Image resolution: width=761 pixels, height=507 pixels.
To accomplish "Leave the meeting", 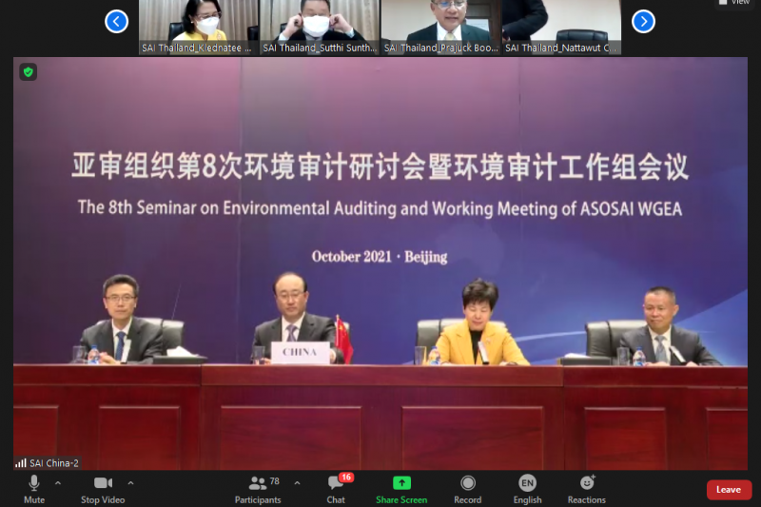I will (x=729, y=490).
